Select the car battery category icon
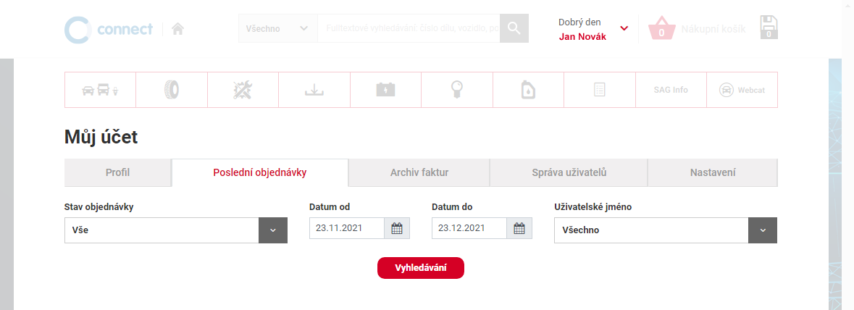Screen dimensions: 854x310 click(385, 90)
